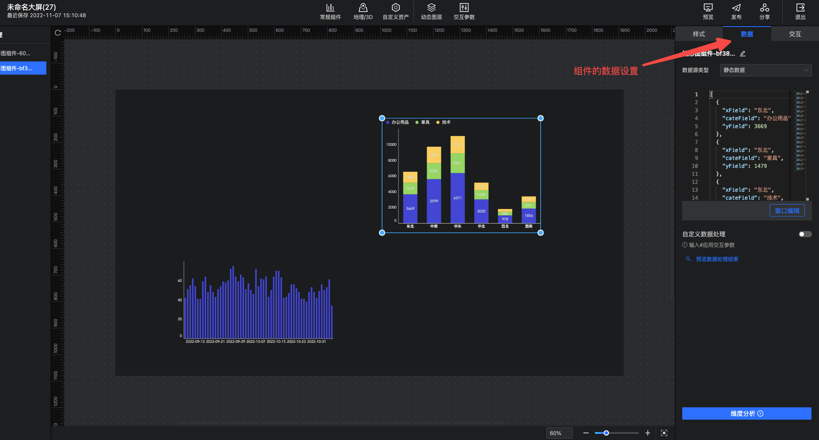Click the 预览数据处理结果 link
This screenshot has width=819, height=440.
coord(717,259)
